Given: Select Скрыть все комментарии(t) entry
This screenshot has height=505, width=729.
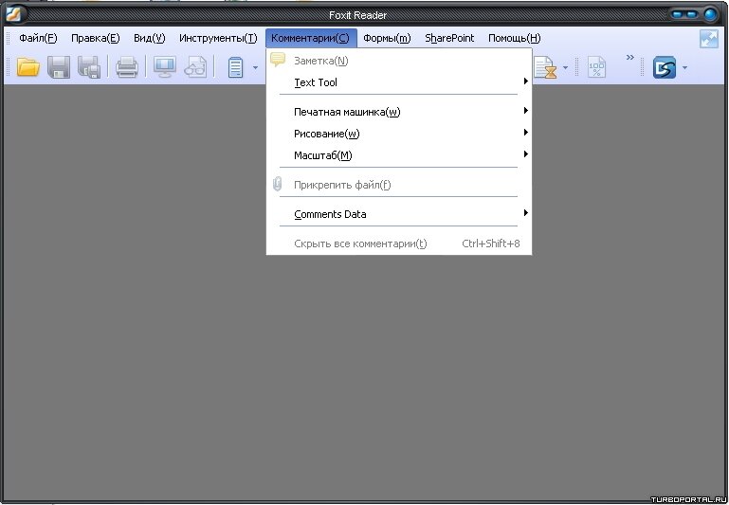Looking at the screenshot, I should point(399,243).
